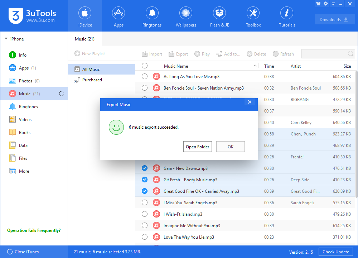
Task: Open the Flash & JB section
Action: (x=219, y=16)
